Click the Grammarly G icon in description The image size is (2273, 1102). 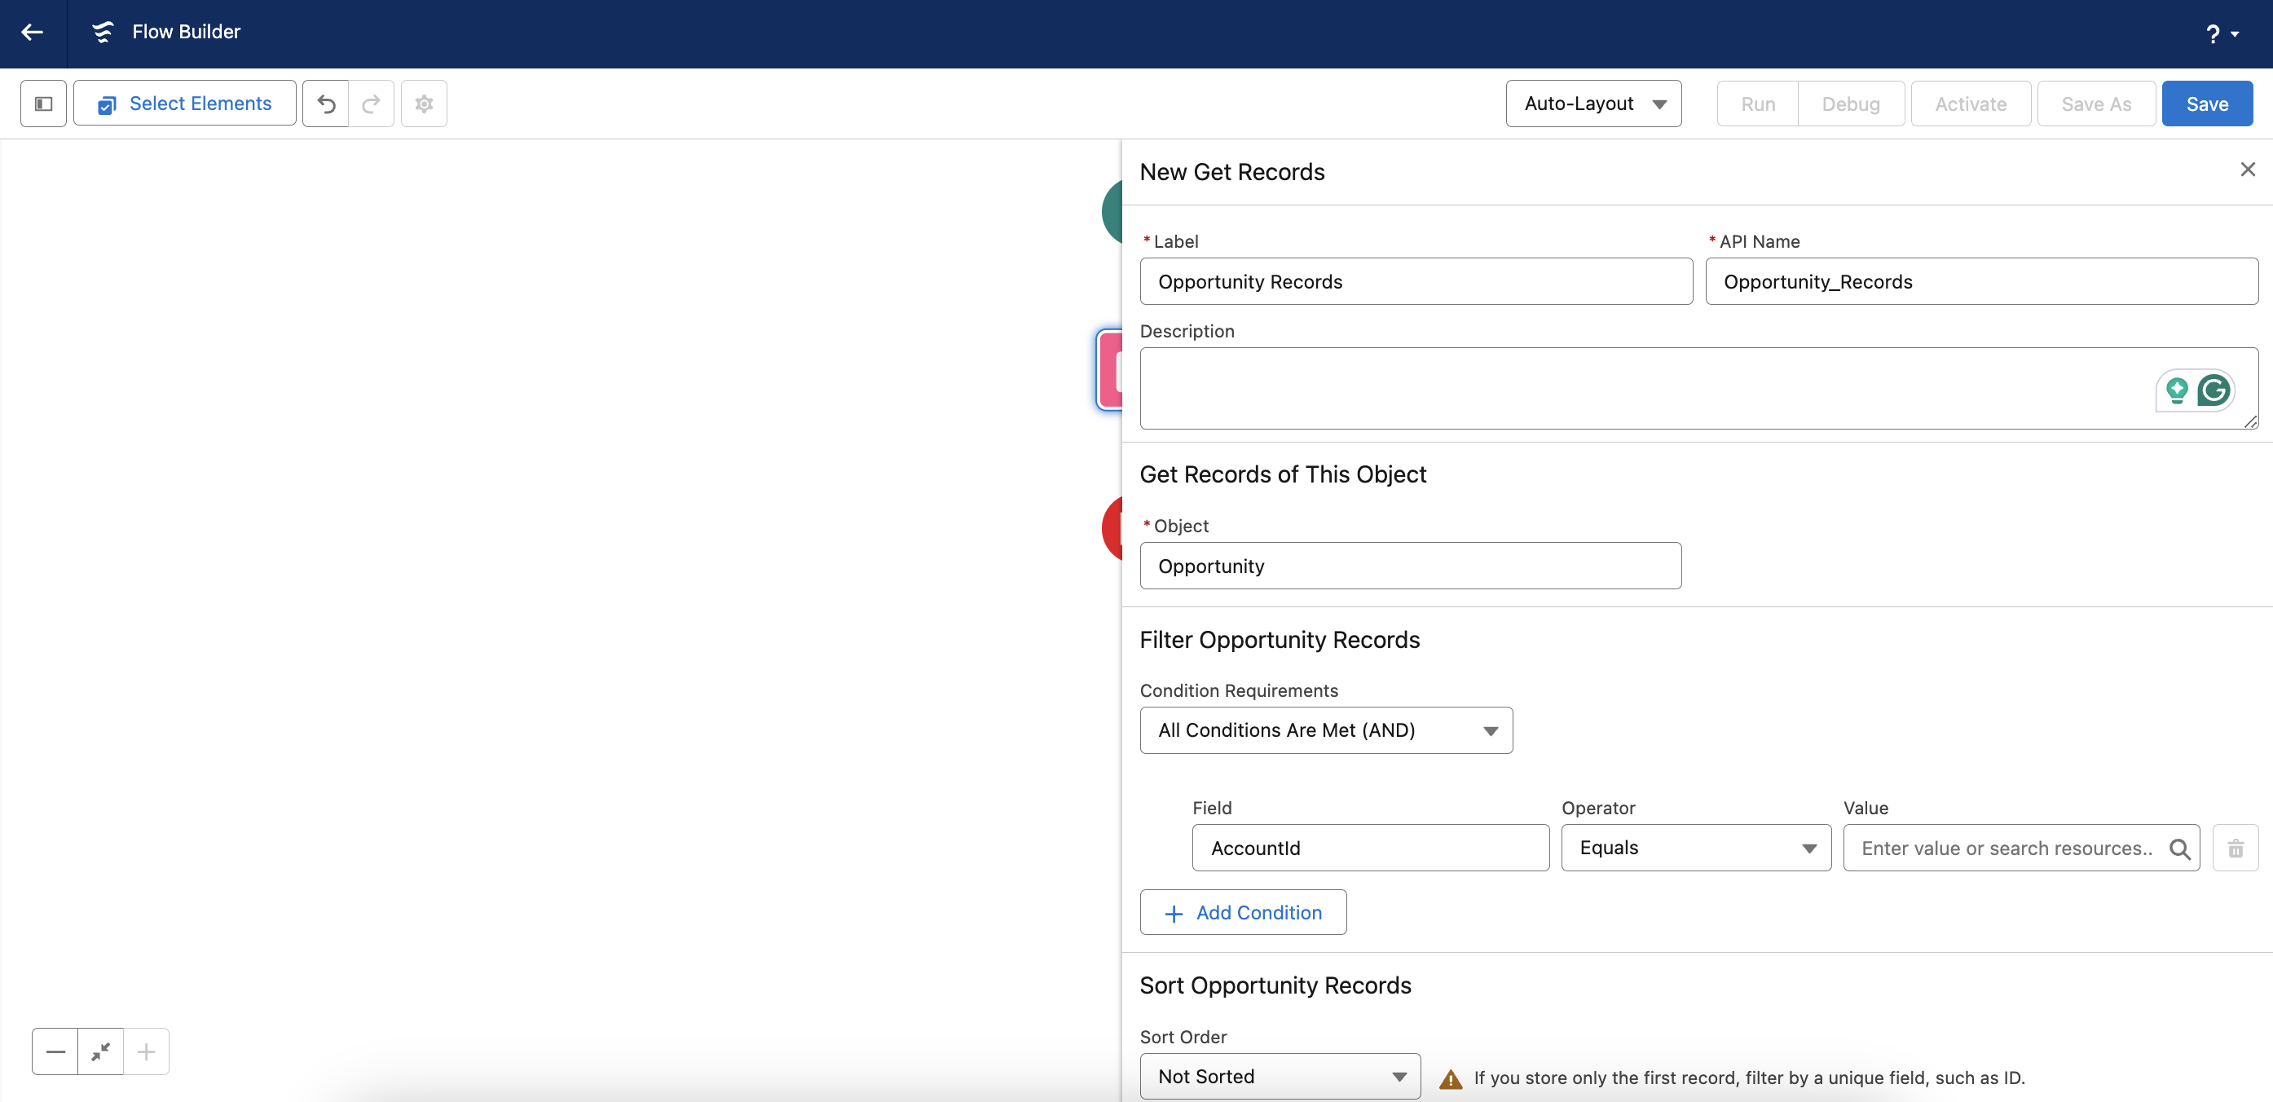click(2215, 389)
